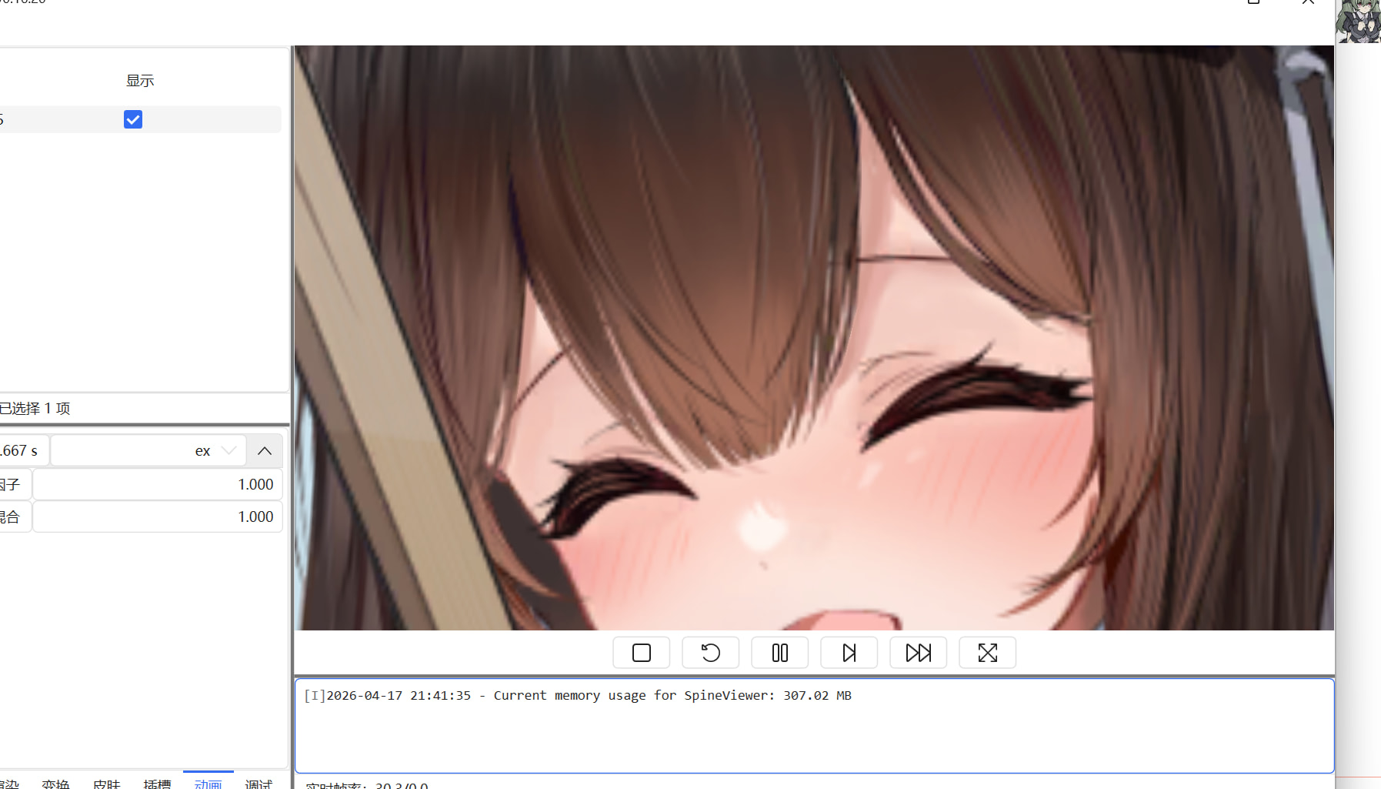Viewport: 1381px width, 789px height.
Task: Switch to the 皮肤 tab
Action: pos(107,783)
